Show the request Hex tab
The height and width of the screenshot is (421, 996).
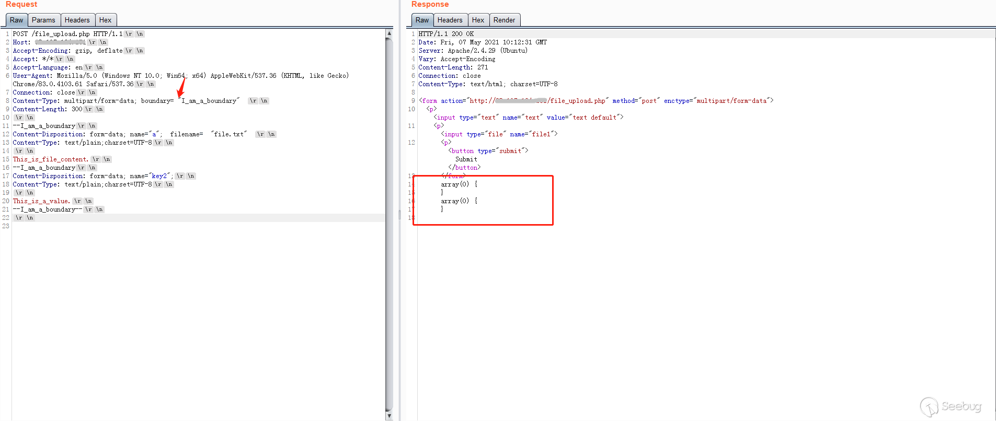(105, 20)
